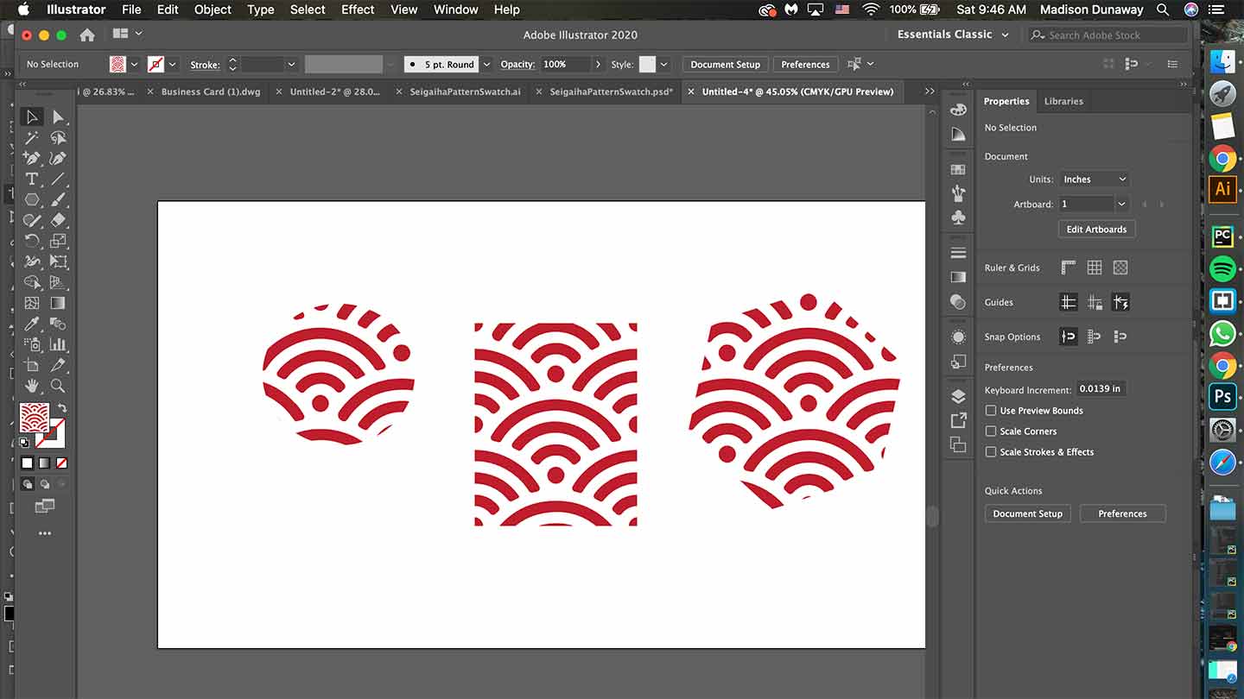Swap fill and stroke colors
1244x699 pixels.
click(61, 408)
